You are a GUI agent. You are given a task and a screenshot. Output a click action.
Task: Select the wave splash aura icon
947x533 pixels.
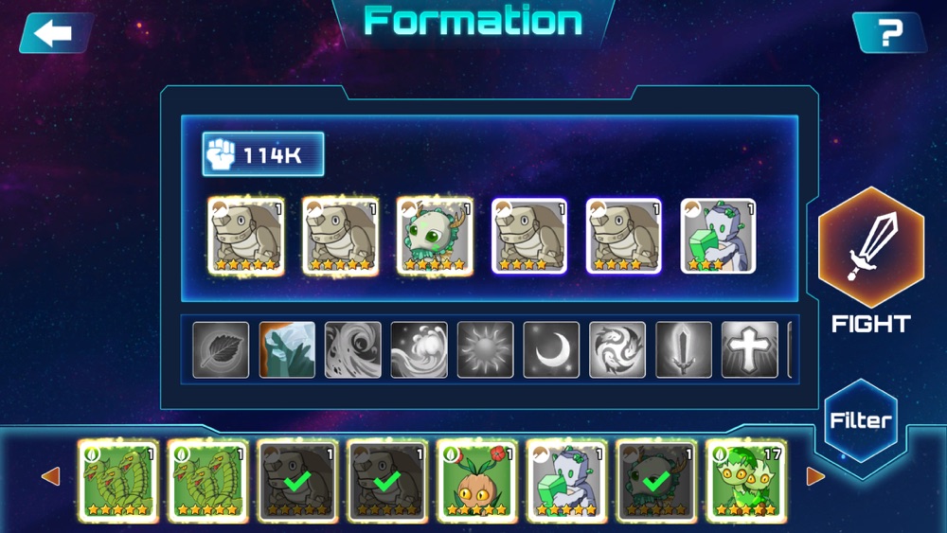pyautogui.click(x=420, y=350)
